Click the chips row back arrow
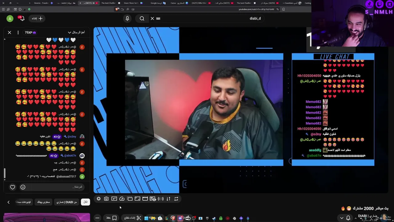This screenshot has height=222, width=394. (9, 202)
